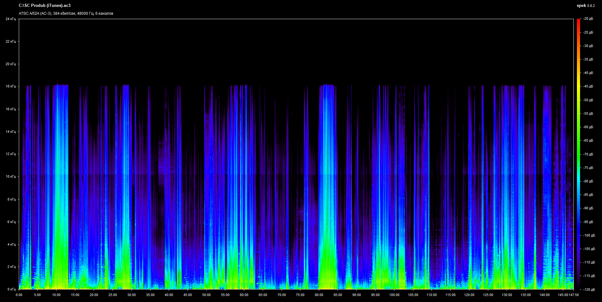
Task: Click the 4 кГц frequency axis label
Action: [x=11, y=244]
